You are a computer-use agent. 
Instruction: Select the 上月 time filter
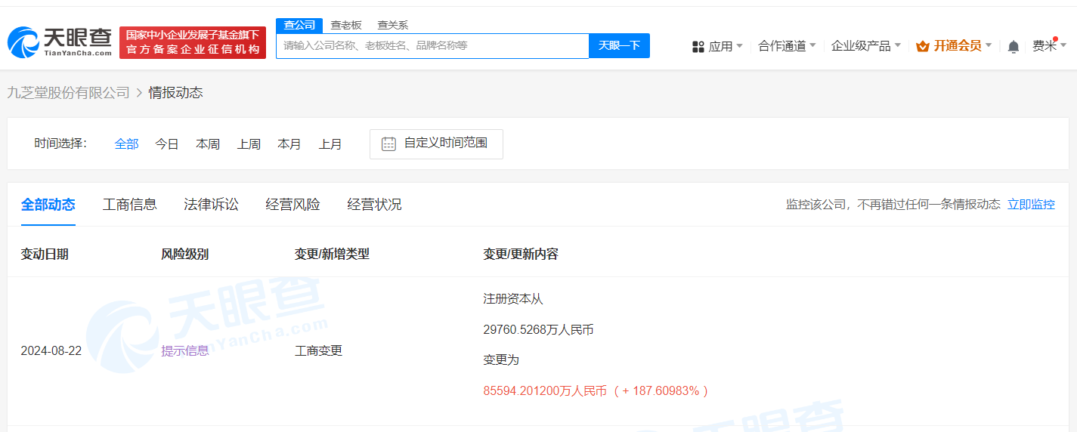pos(330,144)
